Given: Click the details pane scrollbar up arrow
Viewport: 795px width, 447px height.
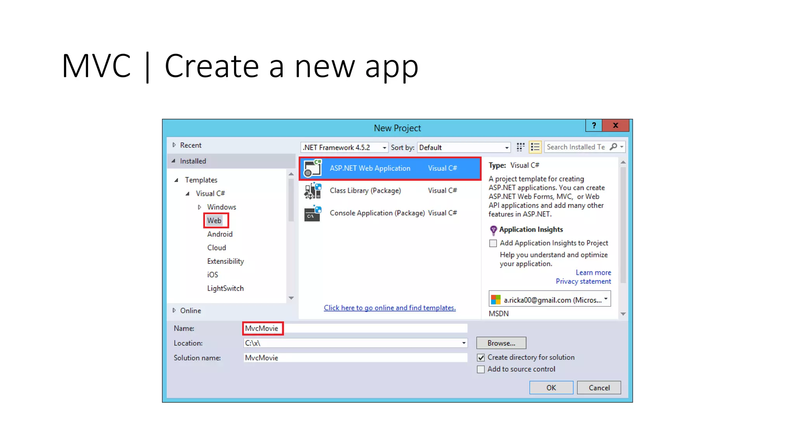Looking at the screenshot, I should [623, 162].
